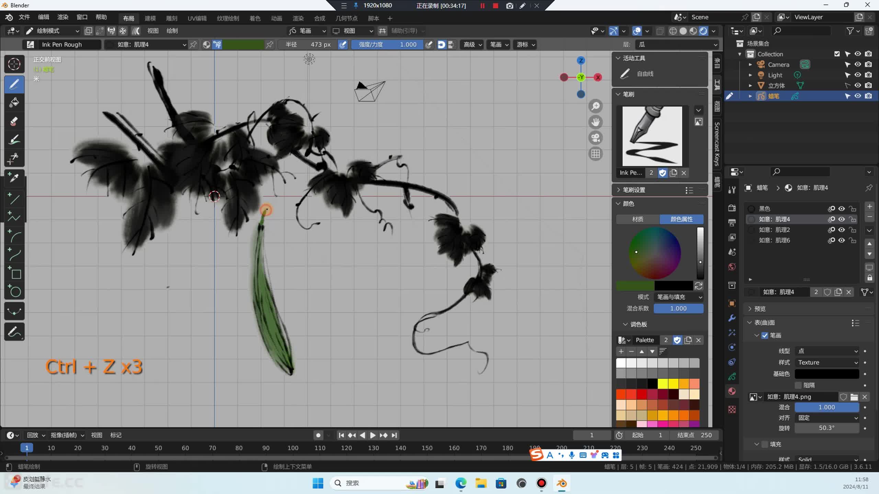This screenshot has height=494, width=879.
Task: Open the 层 layer dropdown showing 瓜
Action: (676, 45)
